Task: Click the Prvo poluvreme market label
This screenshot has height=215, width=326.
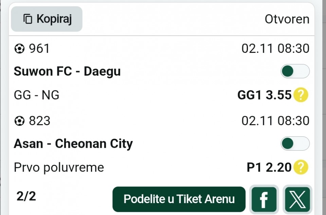Action: coord(59,167)
